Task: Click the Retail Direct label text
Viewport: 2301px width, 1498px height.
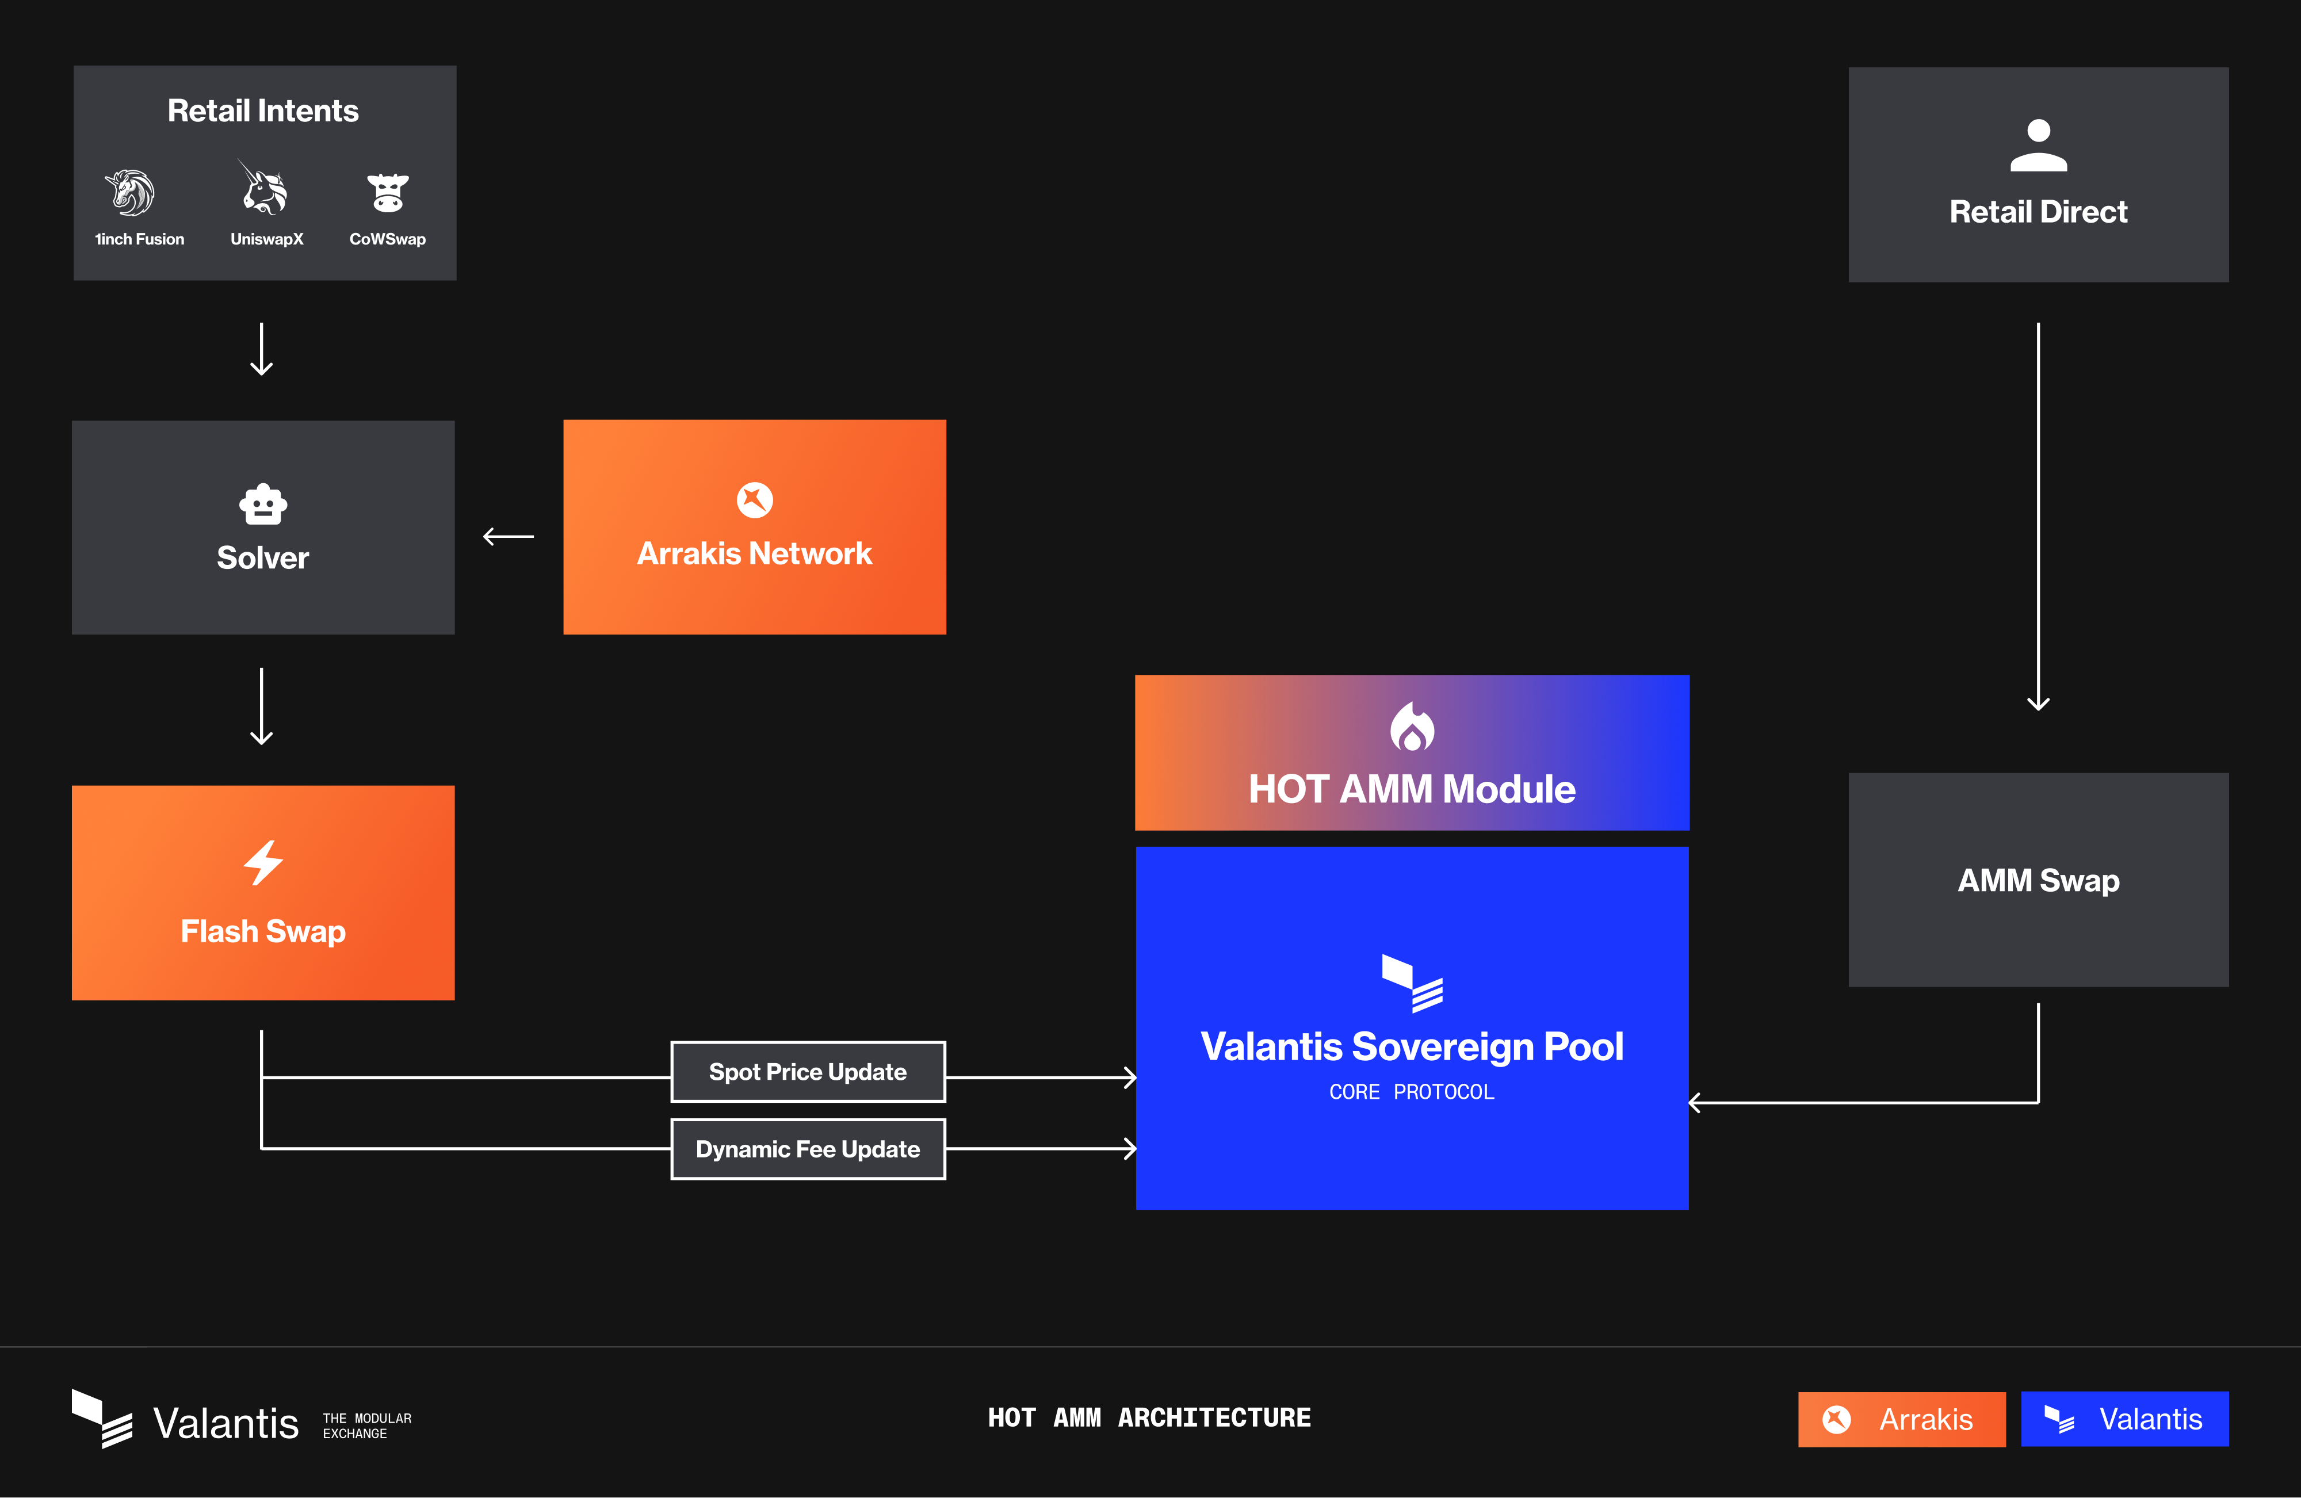Action: pos(2038,212)
